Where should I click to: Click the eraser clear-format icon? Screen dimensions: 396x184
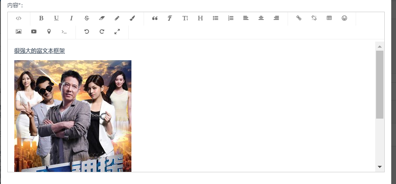[102, 18]
